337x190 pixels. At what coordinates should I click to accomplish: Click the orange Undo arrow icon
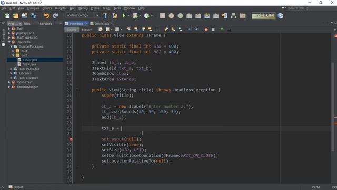(46, 16)
